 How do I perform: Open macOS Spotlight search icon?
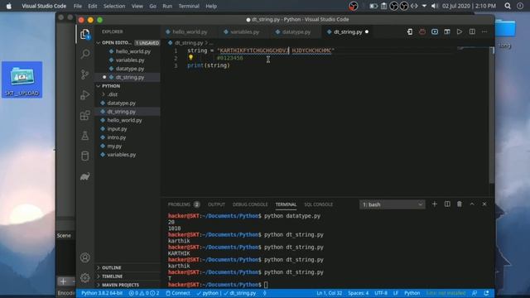click(508, 6)
